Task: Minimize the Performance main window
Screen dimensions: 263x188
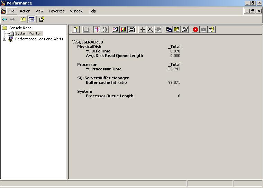Action: pos(247,3)
